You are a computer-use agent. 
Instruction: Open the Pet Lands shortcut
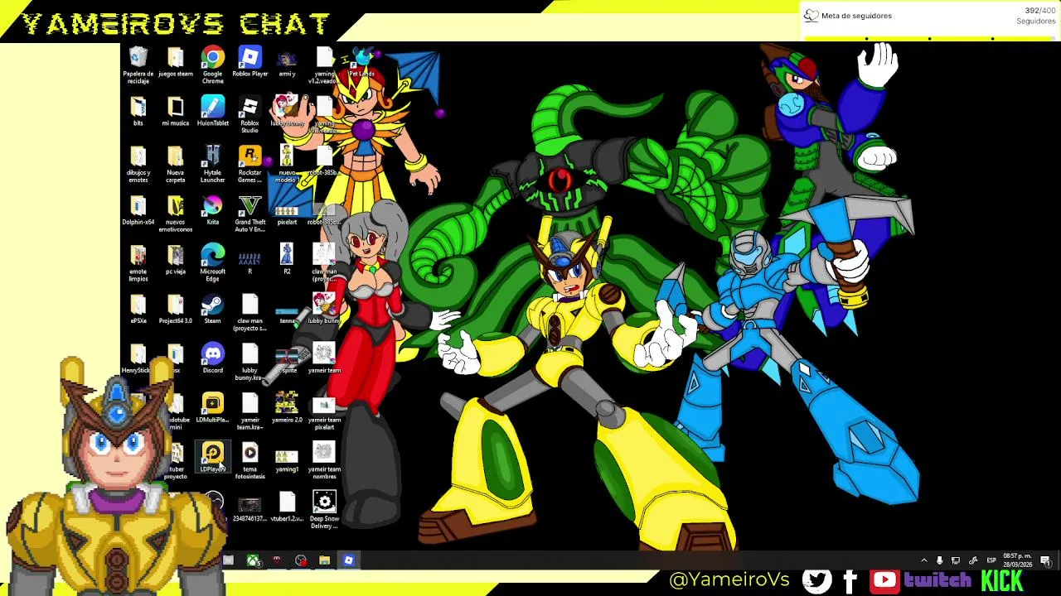click(361, 62)
